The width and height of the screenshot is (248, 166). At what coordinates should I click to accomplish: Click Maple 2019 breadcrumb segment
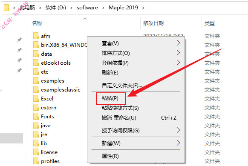[x=123, y=8]
